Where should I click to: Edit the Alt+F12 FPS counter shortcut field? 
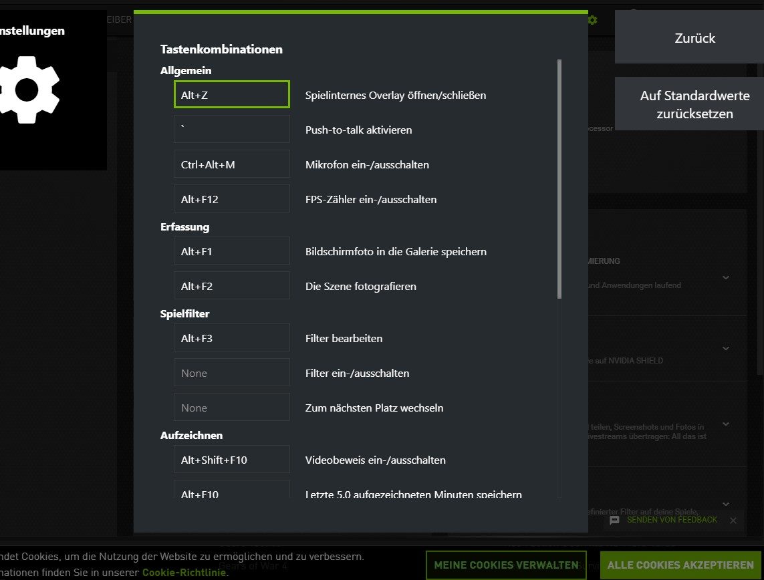(x=232, y=198)
